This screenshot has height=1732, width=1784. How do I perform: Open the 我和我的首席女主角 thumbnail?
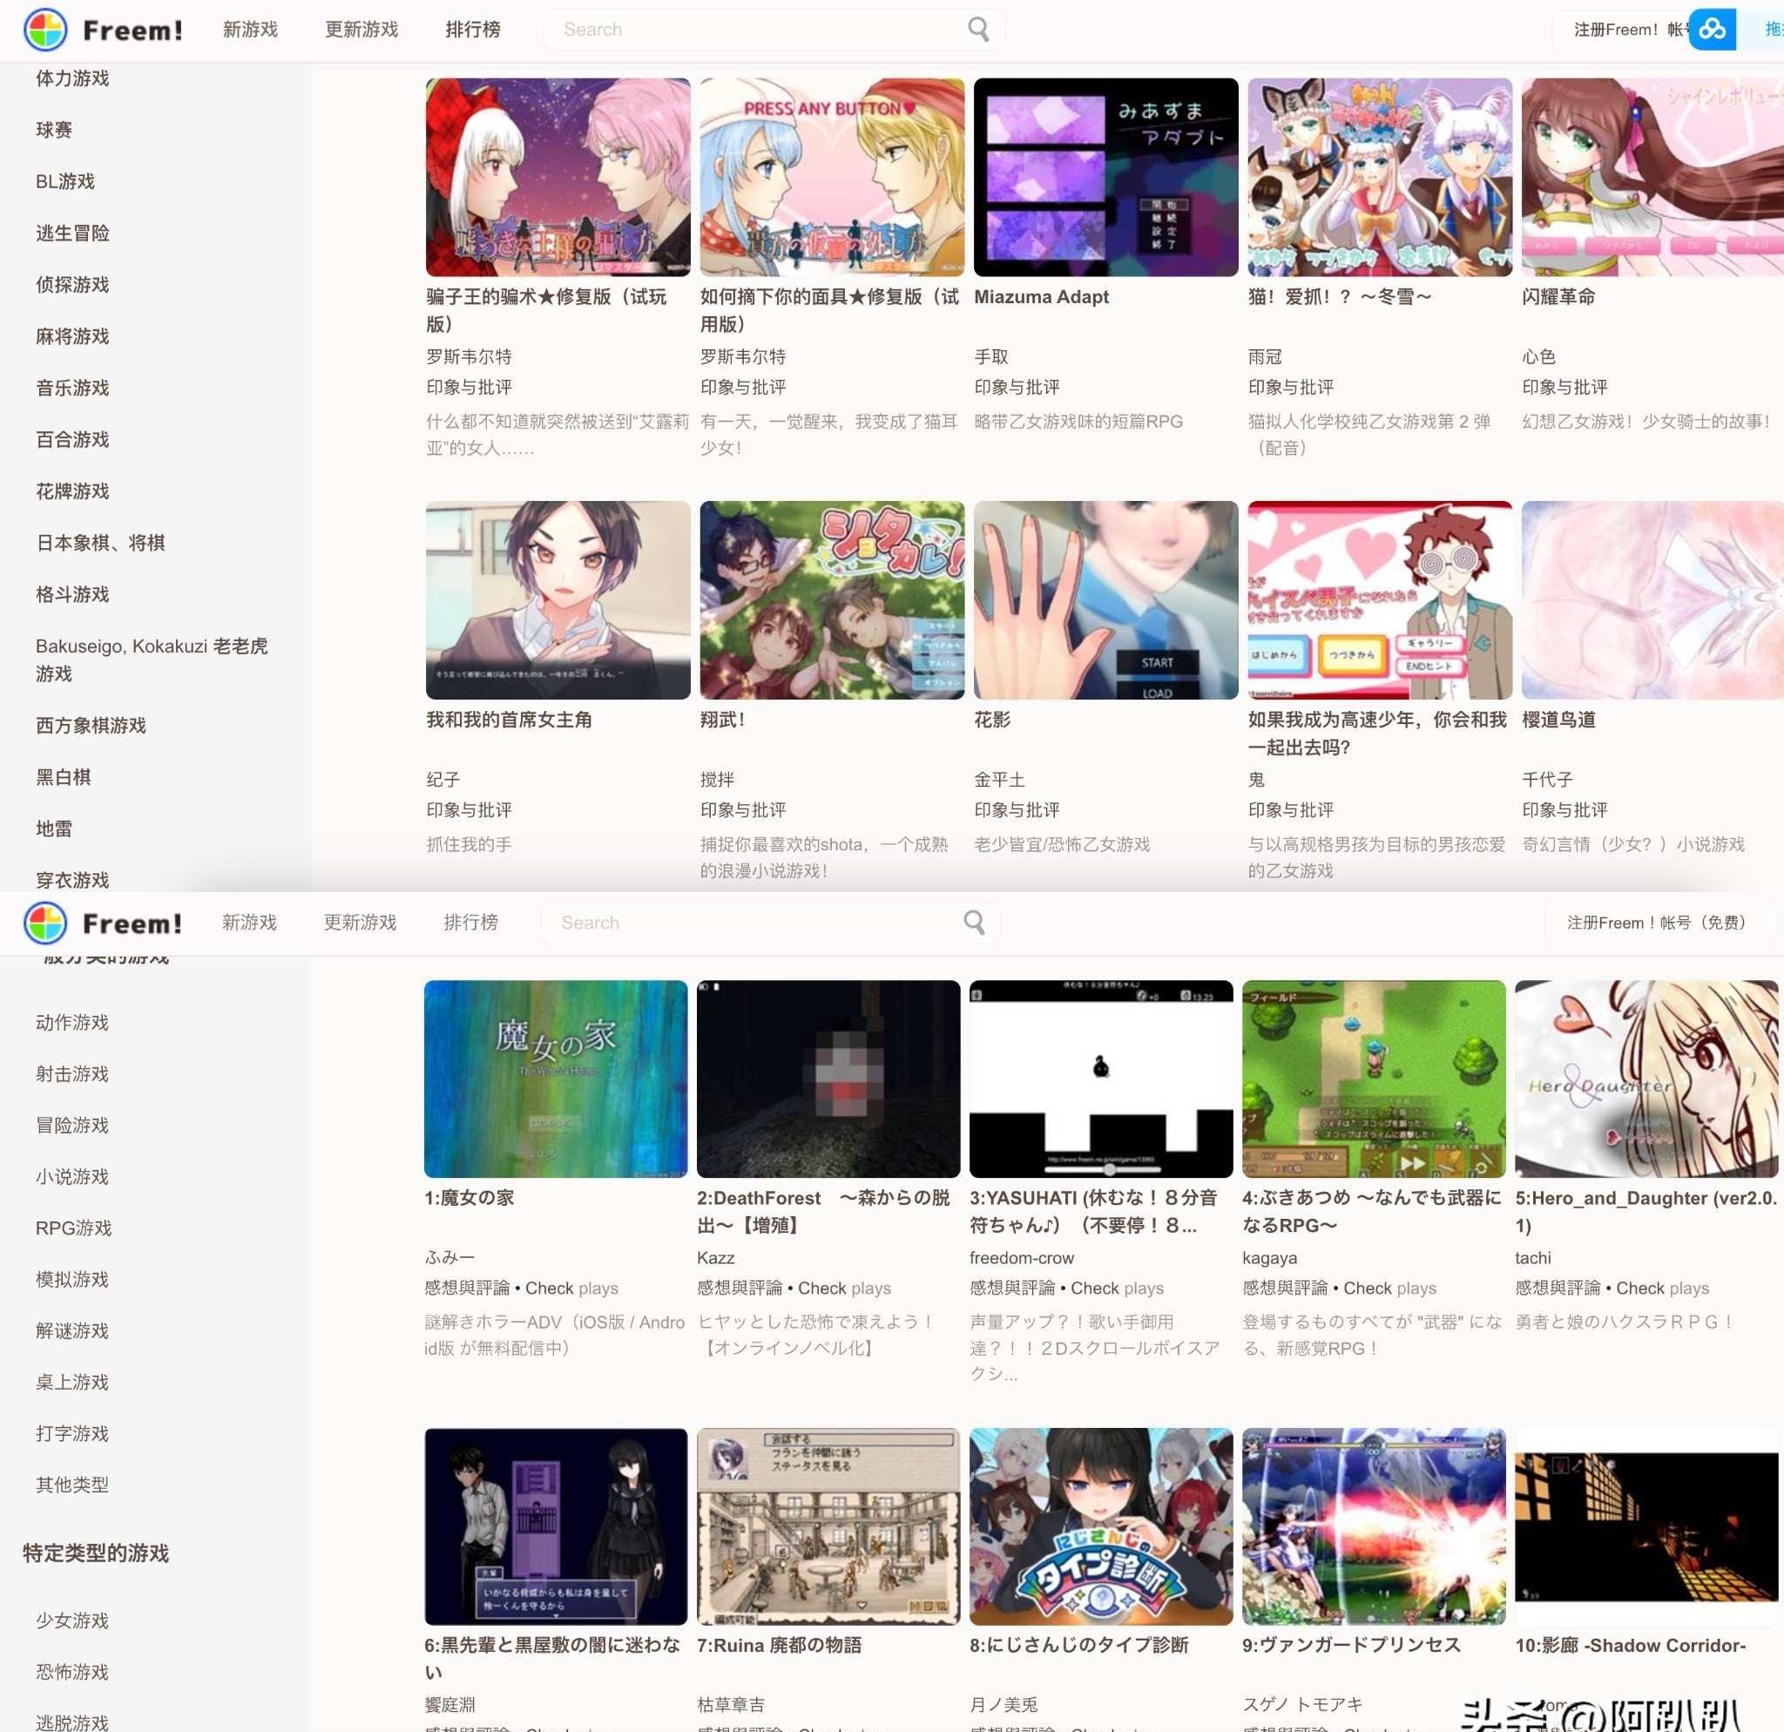(558, 600)
